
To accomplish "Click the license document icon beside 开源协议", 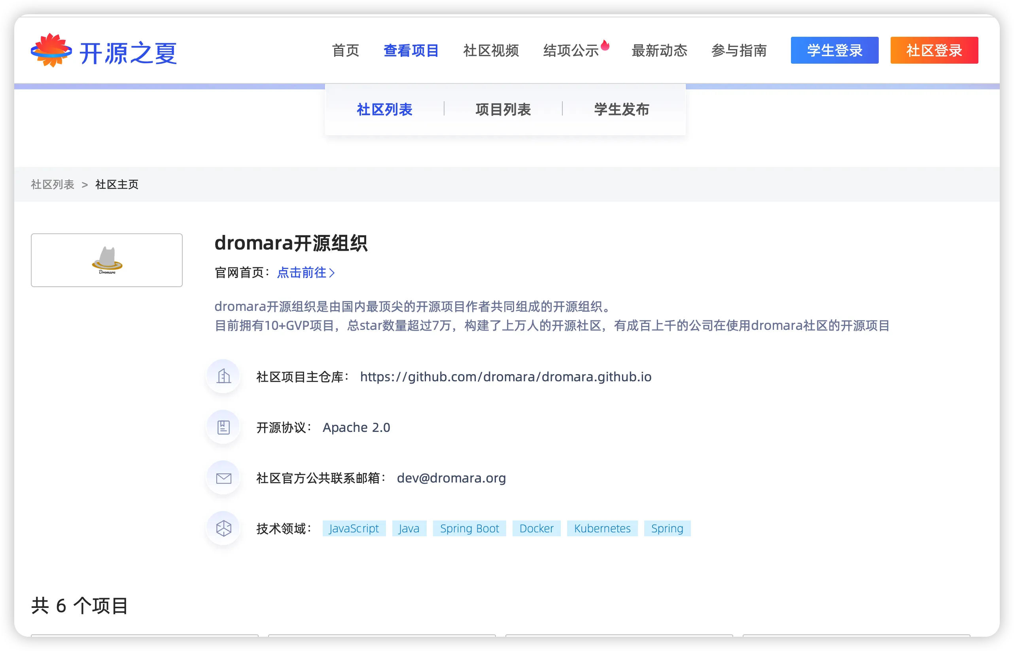I will 223,427.
